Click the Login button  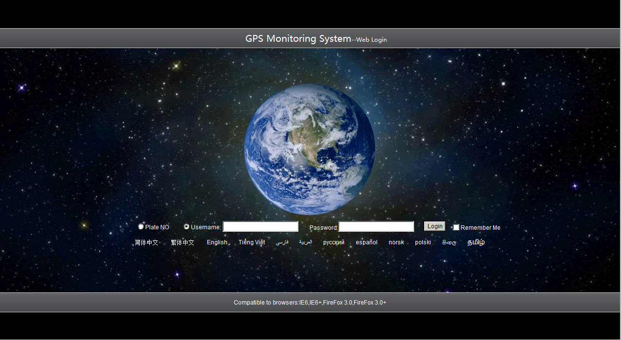coord(434,226)
